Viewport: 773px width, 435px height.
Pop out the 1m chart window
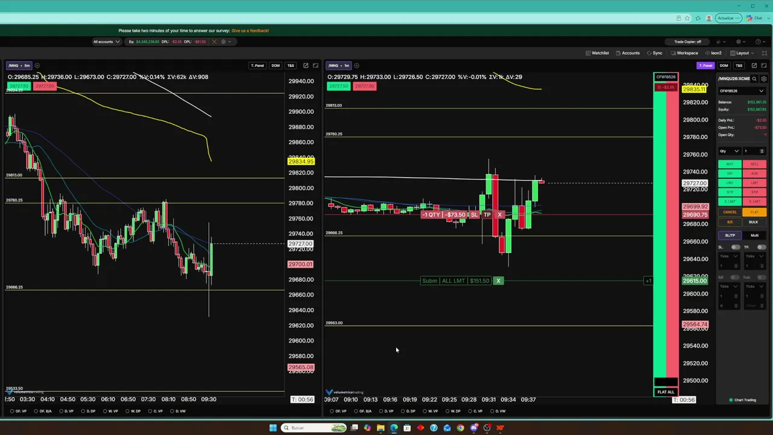click(754, 65)
